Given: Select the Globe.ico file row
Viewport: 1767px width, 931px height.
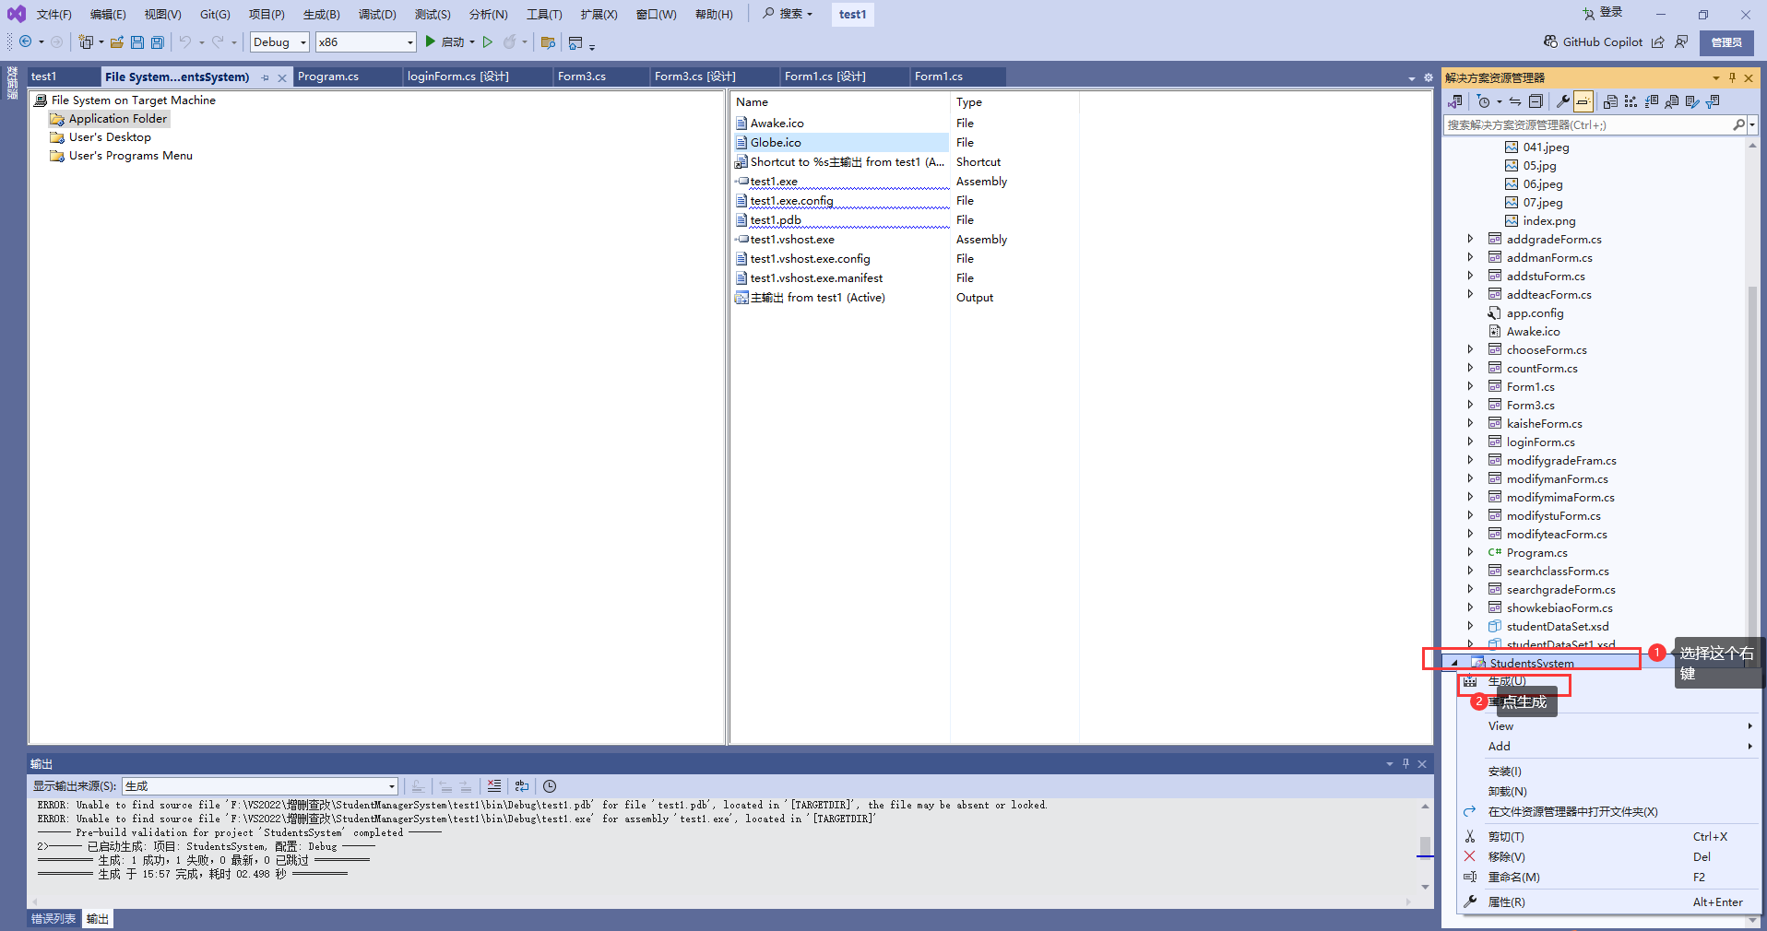Looking at the screenshot, I should (x=841, y=142).
